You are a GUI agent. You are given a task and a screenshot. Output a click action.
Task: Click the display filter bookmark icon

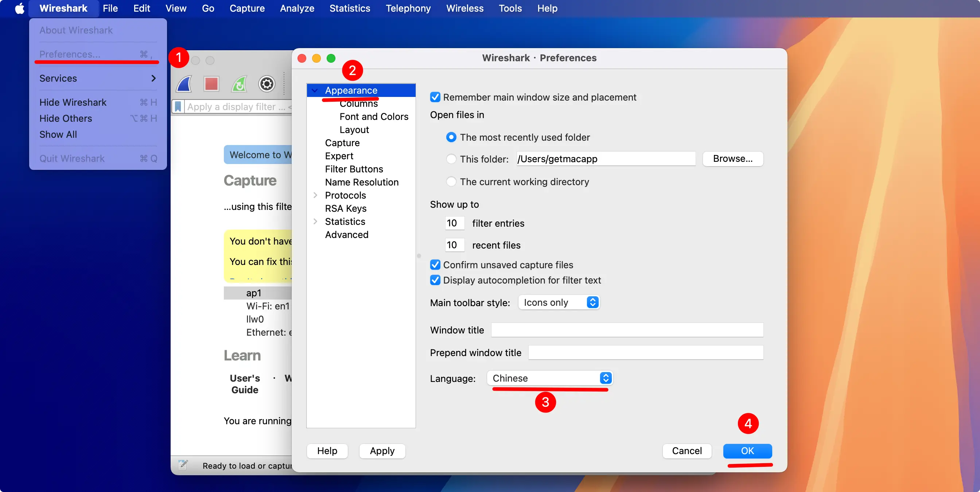click(x=178, y=107)
